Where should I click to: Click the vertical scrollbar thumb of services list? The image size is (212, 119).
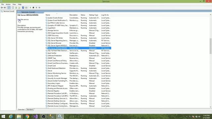(211, 46)
